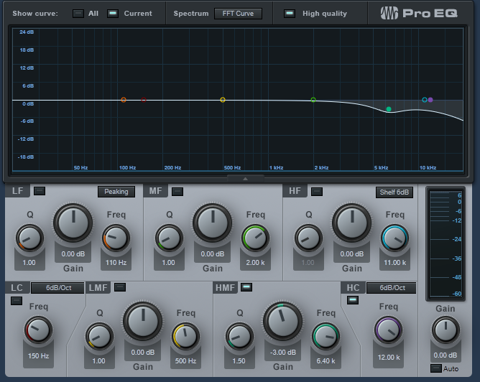Click the HMF Freq knob
The height and width of the screenshot is (382, 480).
(326, 337)
